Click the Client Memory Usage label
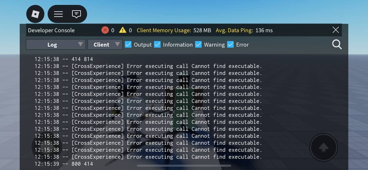 164,30
